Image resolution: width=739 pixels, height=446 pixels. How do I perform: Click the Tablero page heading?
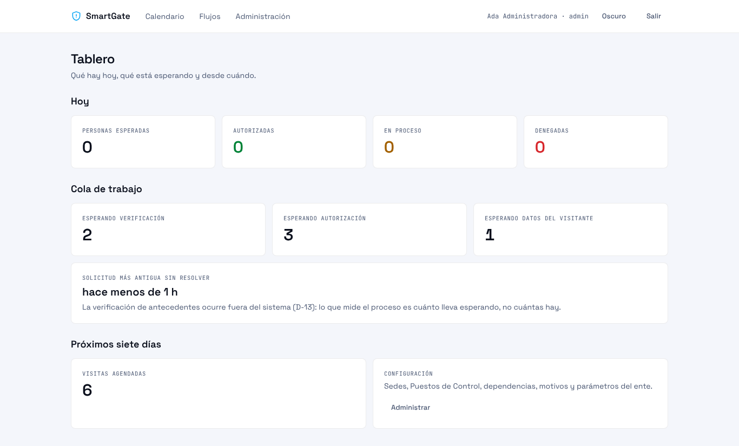tap(93, 59)
